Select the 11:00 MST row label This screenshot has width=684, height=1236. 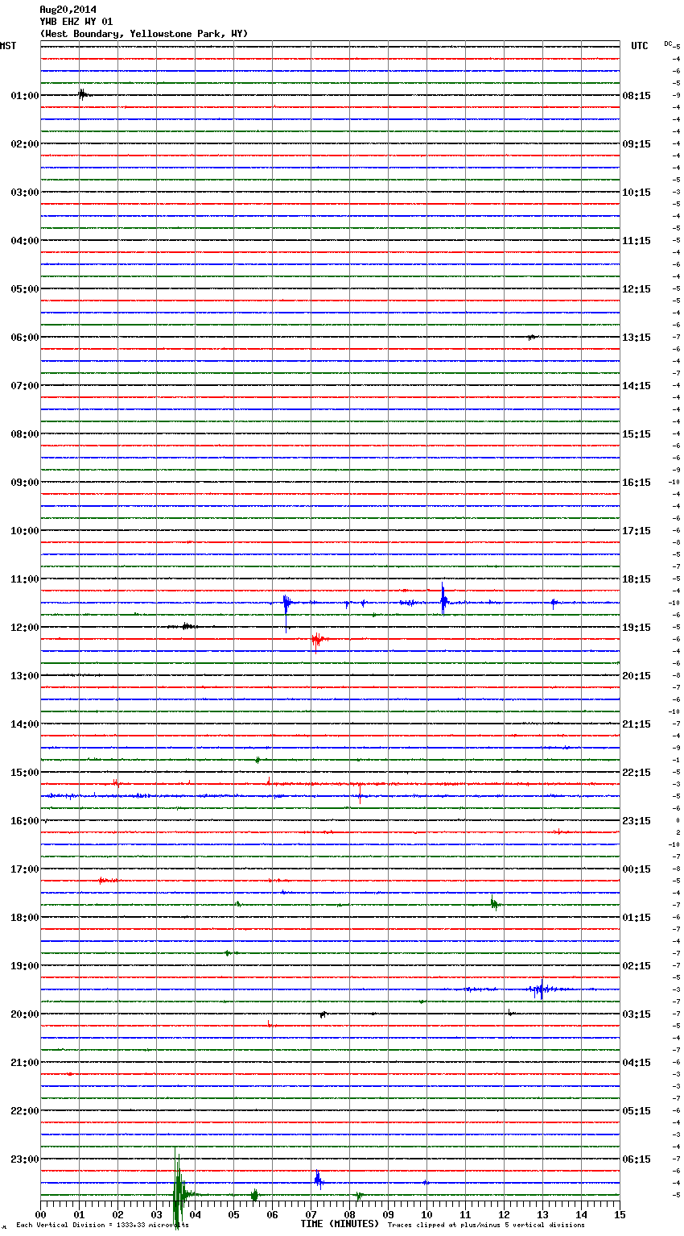click(25, 579)
